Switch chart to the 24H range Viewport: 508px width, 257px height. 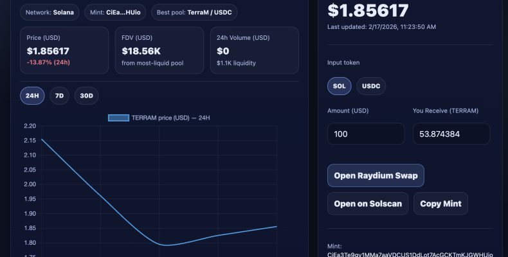coord(32,96)
